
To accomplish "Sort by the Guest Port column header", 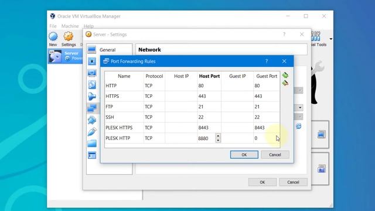I will (x=267, y=76).
